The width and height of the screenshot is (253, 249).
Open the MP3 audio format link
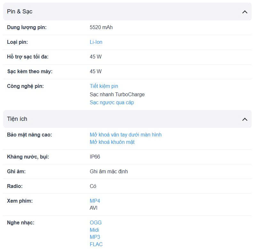(95, 237)
